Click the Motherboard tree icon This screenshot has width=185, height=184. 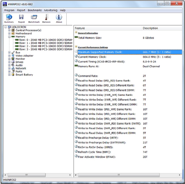[13, 33]
